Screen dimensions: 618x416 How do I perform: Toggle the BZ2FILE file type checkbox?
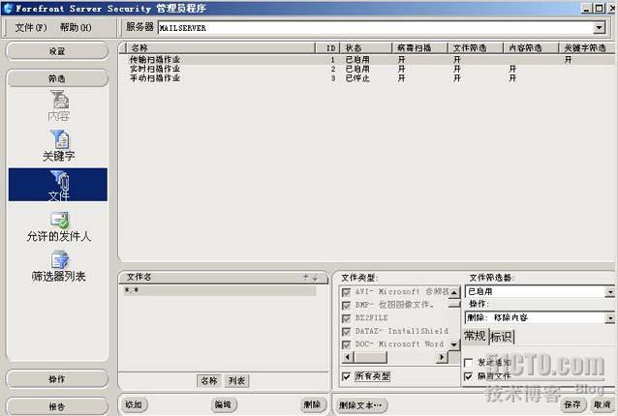(346, 318)
